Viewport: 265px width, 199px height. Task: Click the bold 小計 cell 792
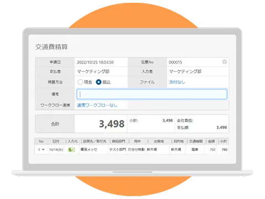point(225,150)
